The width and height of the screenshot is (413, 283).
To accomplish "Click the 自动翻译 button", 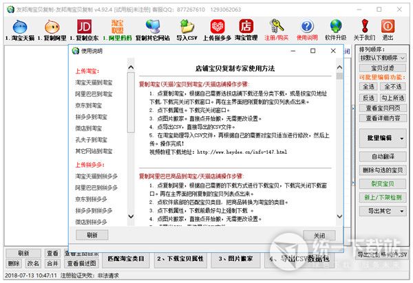I will 383,157.
